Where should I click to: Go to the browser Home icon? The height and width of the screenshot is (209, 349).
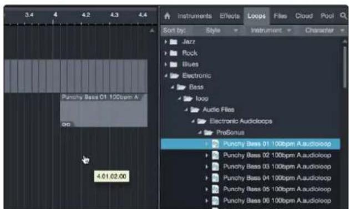167,16
